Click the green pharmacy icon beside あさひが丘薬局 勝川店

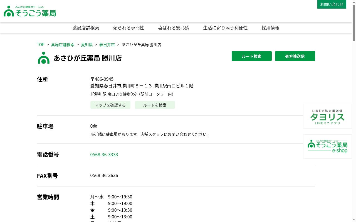click(x=44, y=58)
